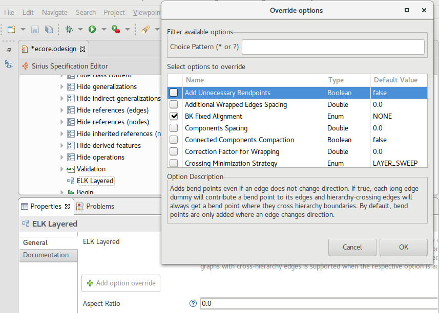Click the Hide references (nodes) filter icon
439x313 pixels.
click(x=71, y=122)
